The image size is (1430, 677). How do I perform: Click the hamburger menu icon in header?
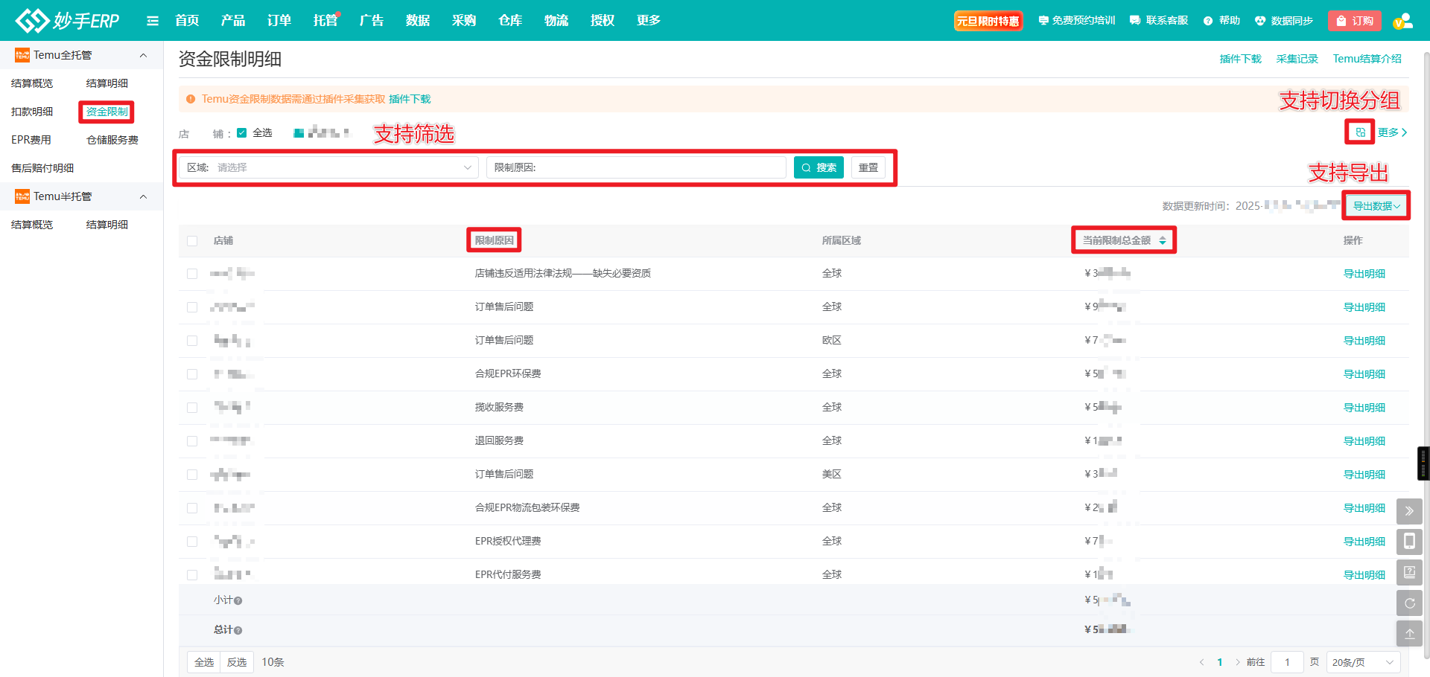point(153,21)
